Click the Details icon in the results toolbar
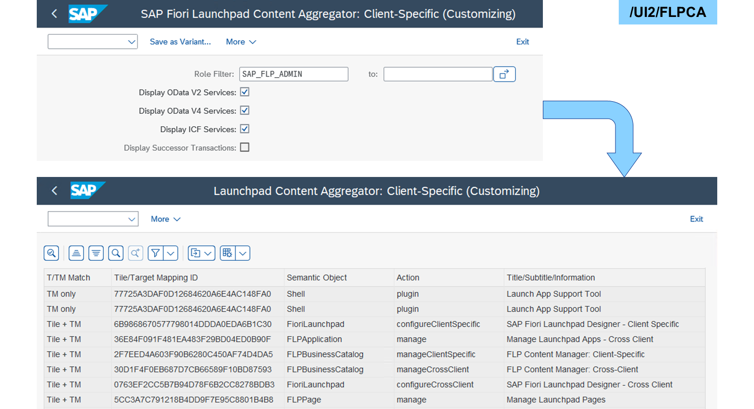 (x=51, y=253)
